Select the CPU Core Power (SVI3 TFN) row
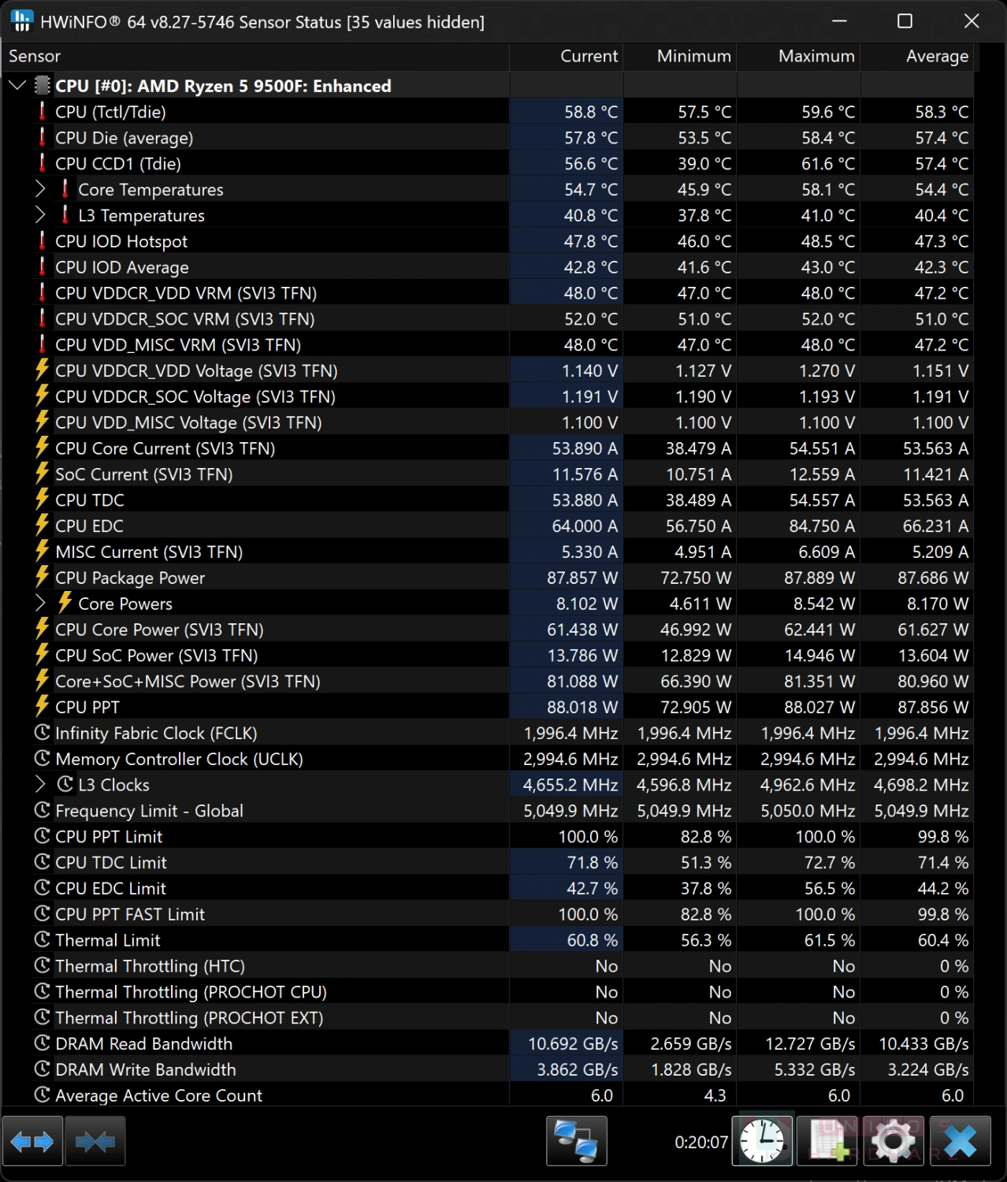The width and height of the screenshot is (1007, 1182). [488, 630]
